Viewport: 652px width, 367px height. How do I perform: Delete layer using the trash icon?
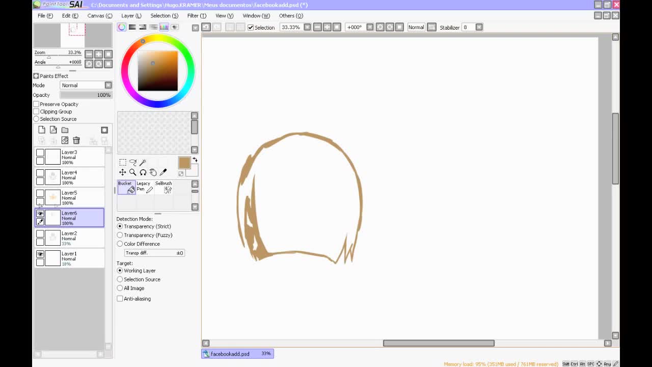click(x=76, y=141)
